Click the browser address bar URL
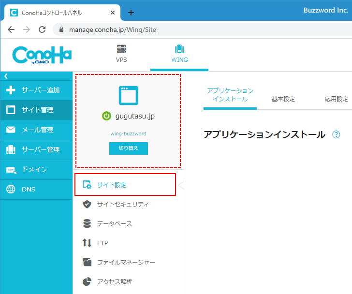 click(113, 29)
